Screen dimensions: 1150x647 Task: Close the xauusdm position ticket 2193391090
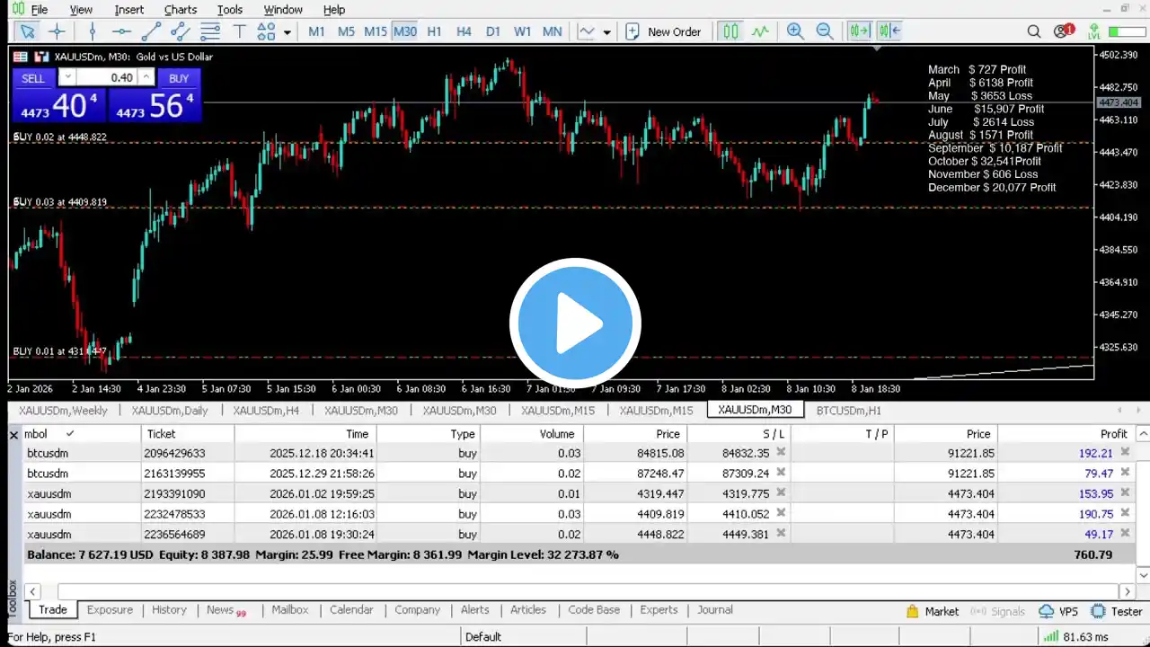[1124, 493]
